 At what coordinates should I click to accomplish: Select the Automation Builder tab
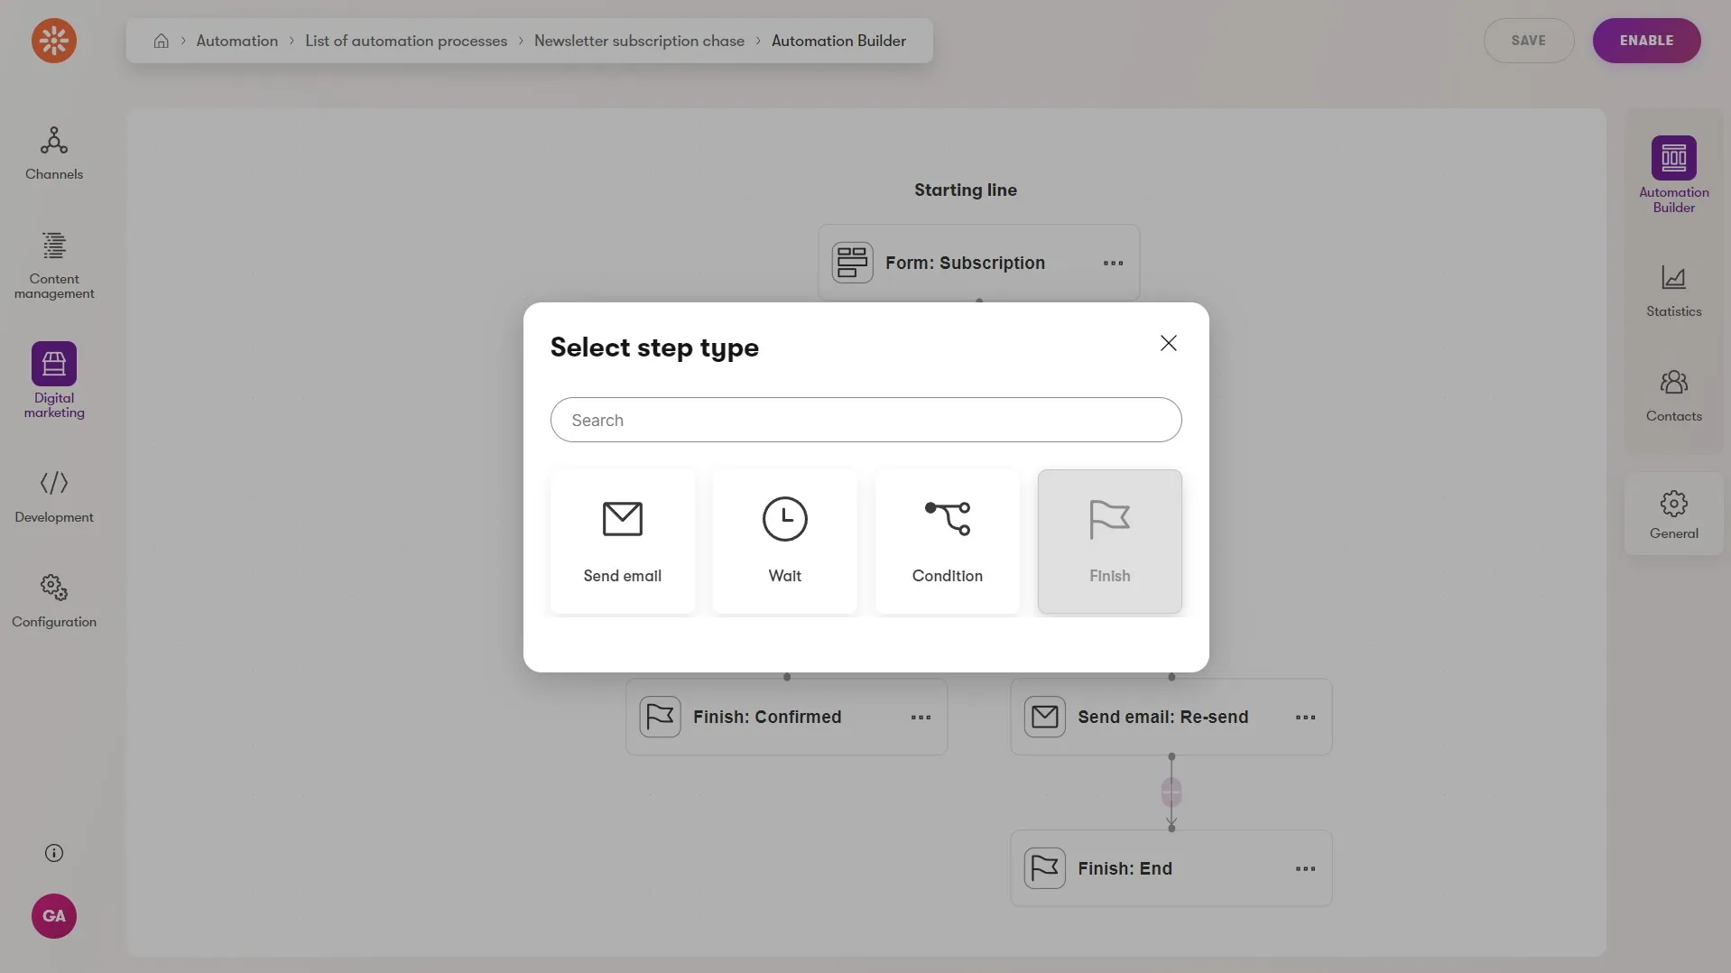click(x=1673, y=175)
